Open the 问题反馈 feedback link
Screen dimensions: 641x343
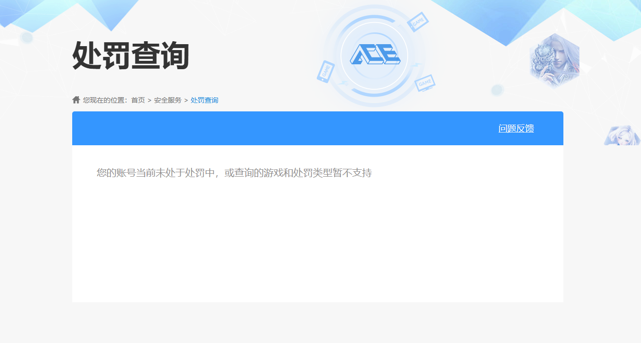tap(516, 129)
